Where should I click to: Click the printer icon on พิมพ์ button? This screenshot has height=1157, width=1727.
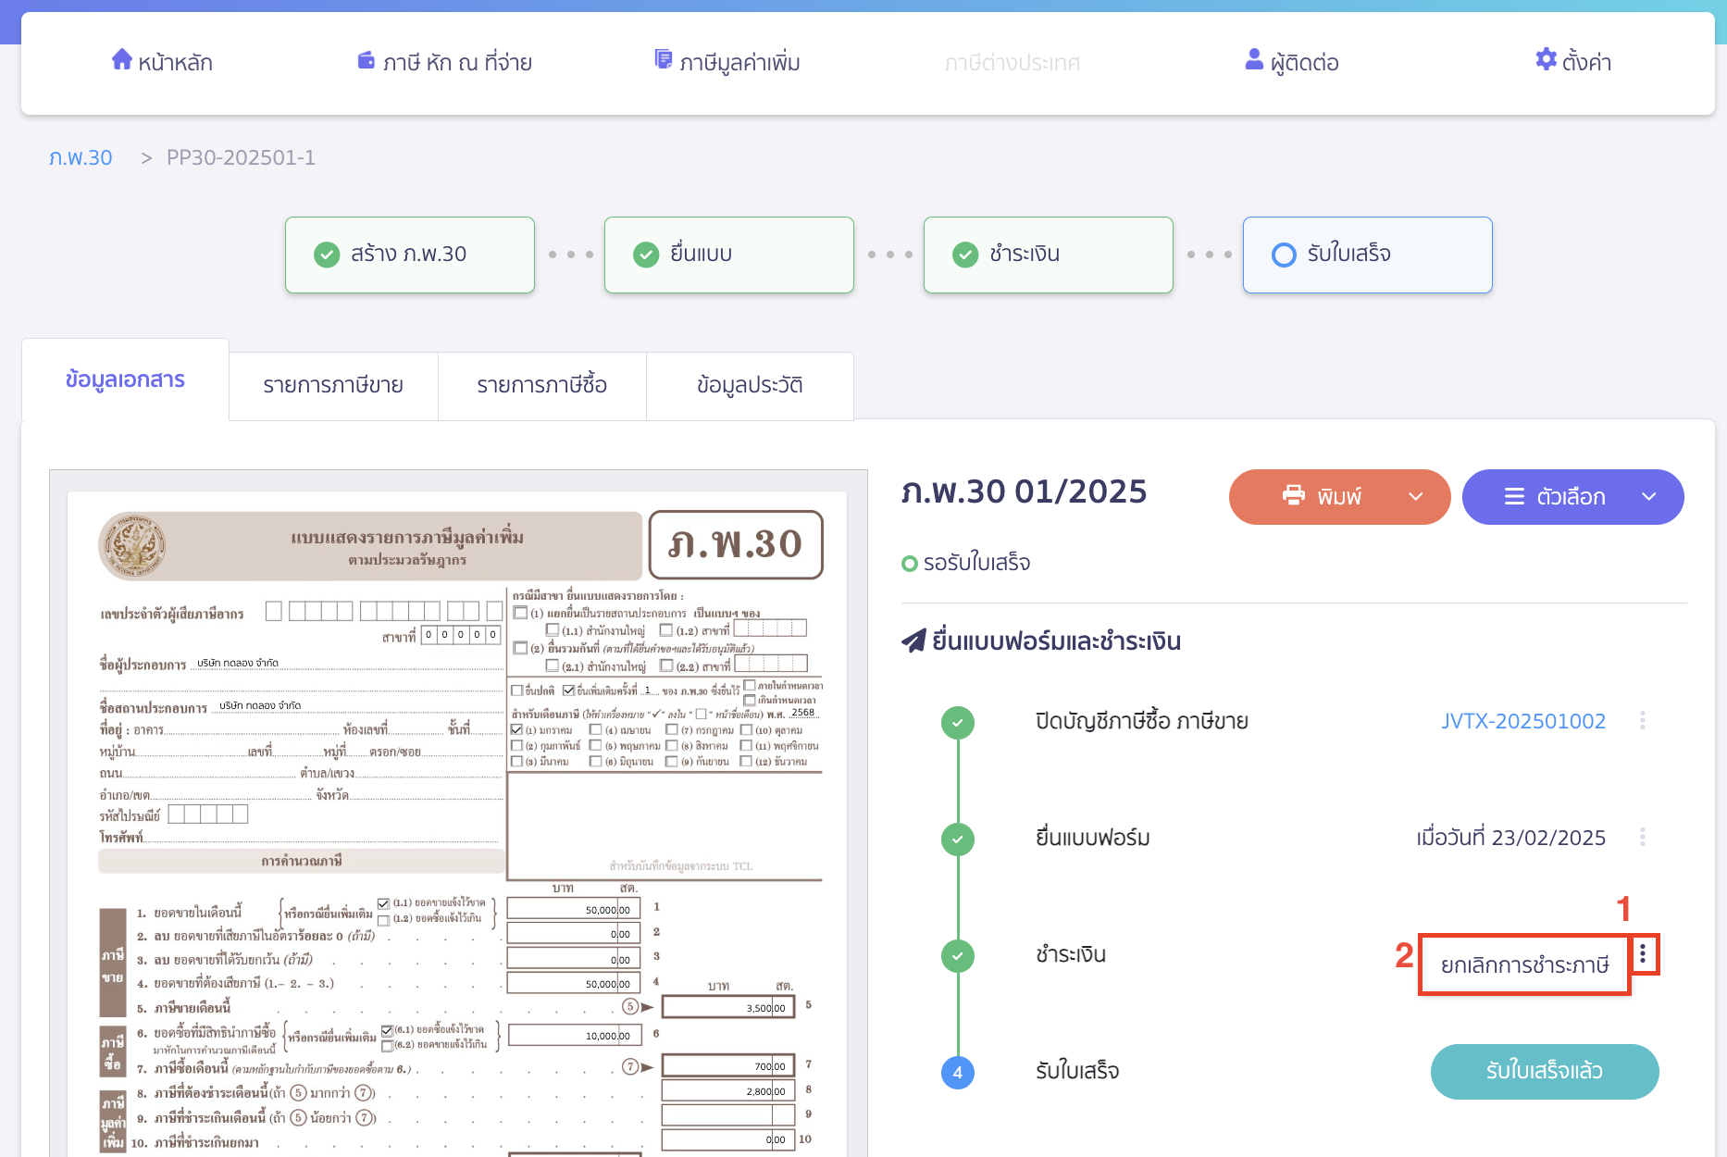pyautogui.click(x=1293, y=496)
